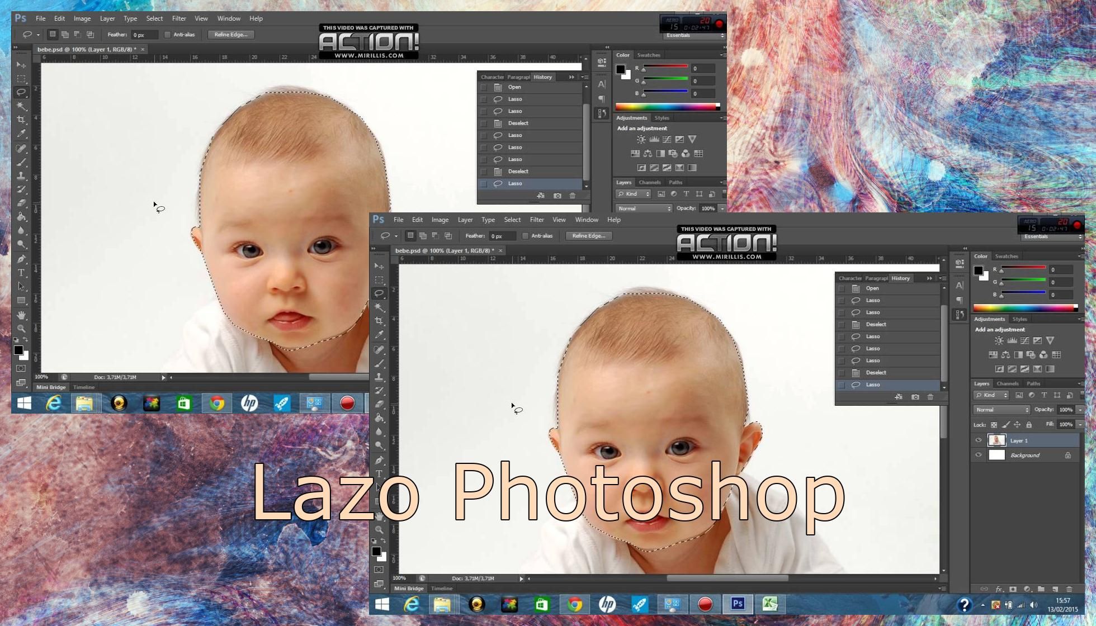The height and width of the screenshot is (626, 1096).
Task: Add Brightness/Contrast adjustment in front window
Action: (x=999, y=340)
